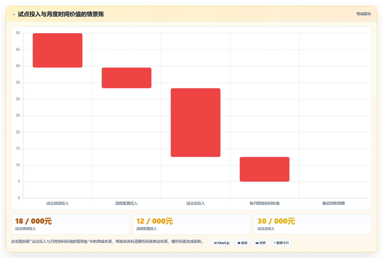
Task: Click the chart title 试点投入与月度时间价值的情景账
Action: 61,14
